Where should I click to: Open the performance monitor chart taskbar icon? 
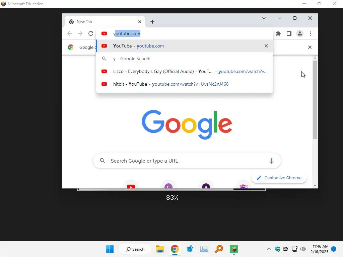pos(204,249)
